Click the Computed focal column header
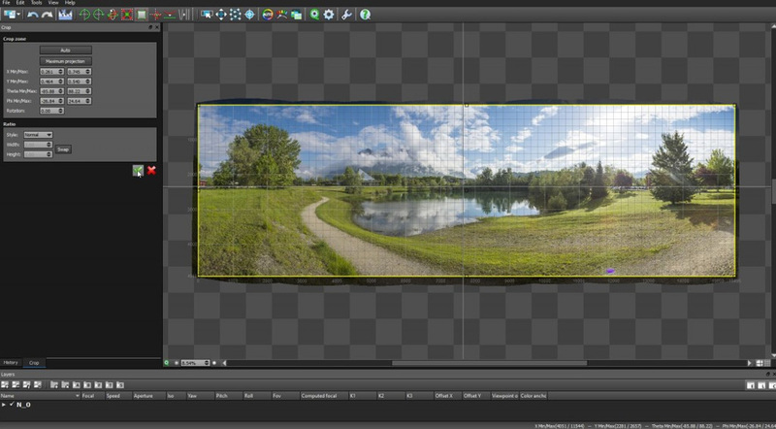776x429 pixels. [x=324, y=396]
